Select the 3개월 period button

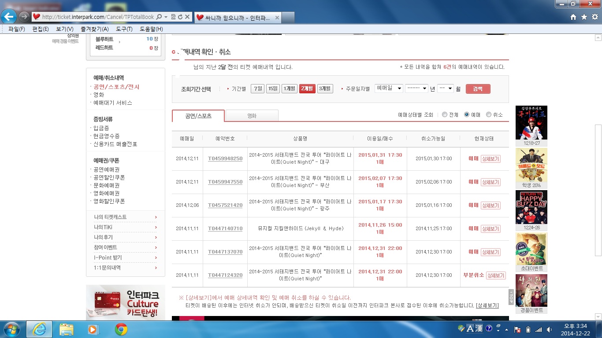(x=325, y=88)
